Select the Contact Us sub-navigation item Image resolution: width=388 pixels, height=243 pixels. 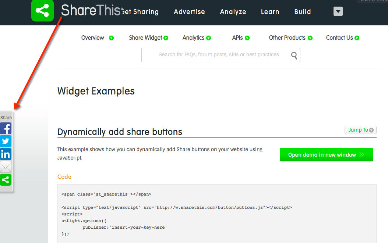click(339, 38)
